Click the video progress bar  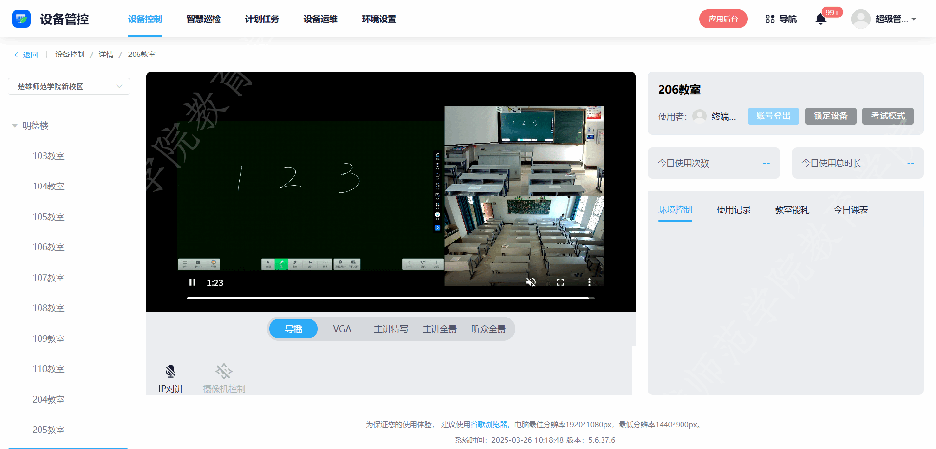[x=390, y=298]
